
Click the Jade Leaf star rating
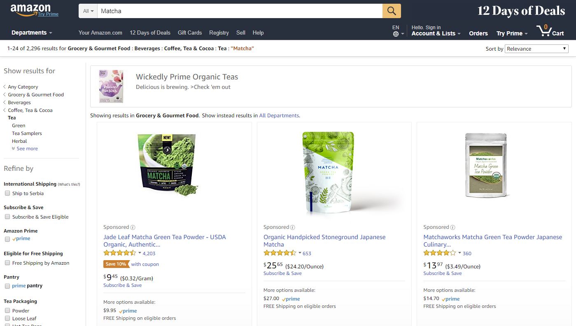120,253
